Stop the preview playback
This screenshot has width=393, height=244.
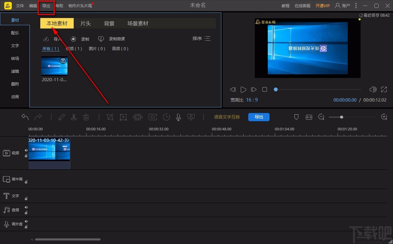[x=265, y=89]
